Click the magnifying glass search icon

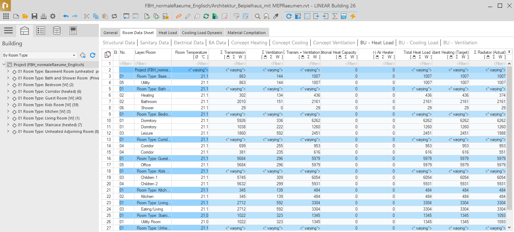tap(258, 16)
